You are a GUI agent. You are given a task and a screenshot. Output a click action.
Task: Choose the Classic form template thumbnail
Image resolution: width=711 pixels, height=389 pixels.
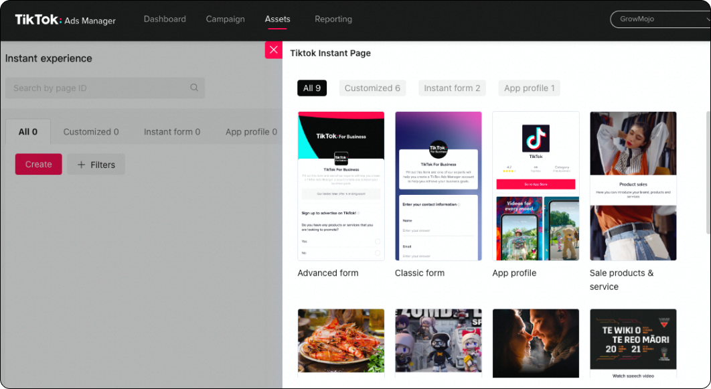click(x=439, y=186)
